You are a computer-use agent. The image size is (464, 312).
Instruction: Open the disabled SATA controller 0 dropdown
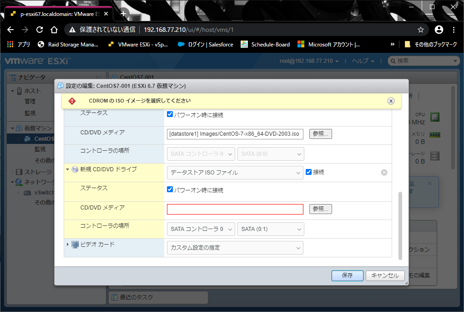pos(201,154)
